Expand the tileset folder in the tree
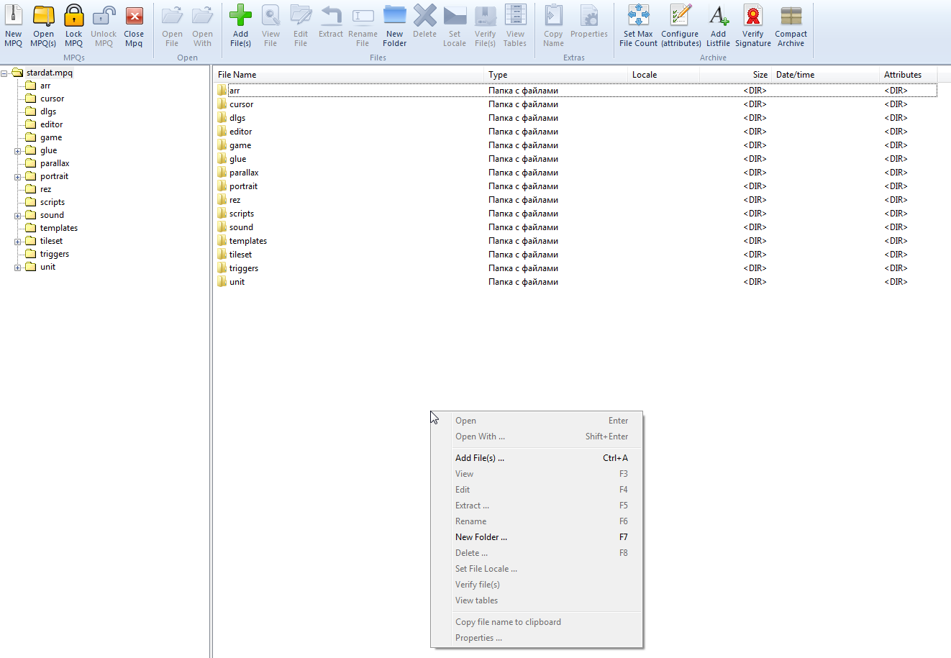Screen dimensions: 951x658 [18, 242]
